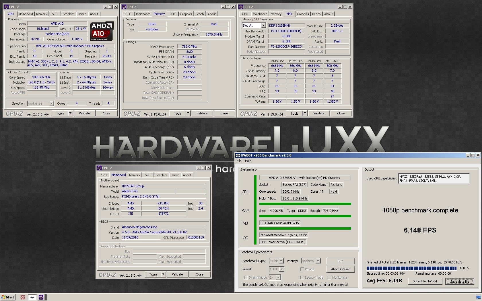Minimize the HWBOT x265 Benchmark window
The image size is (482, 301).
468,155
